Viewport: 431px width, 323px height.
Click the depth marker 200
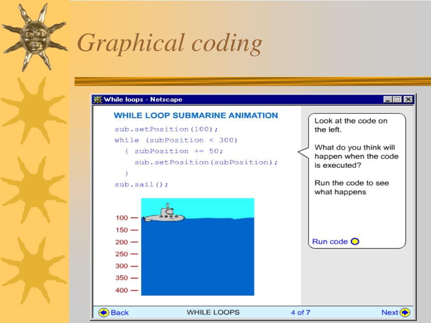pyautogui.click(x=122, y=242)
